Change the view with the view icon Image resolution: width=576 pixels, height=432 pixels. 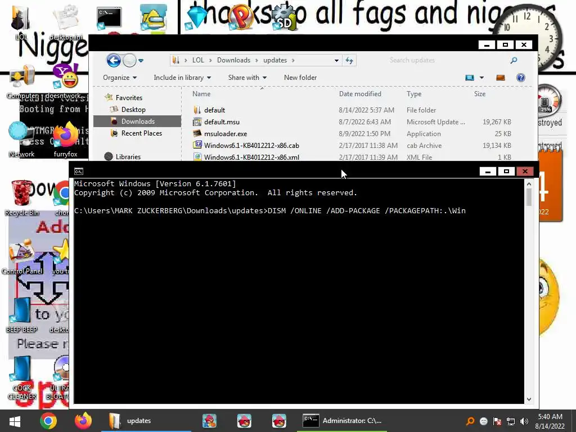coord(470,78)
